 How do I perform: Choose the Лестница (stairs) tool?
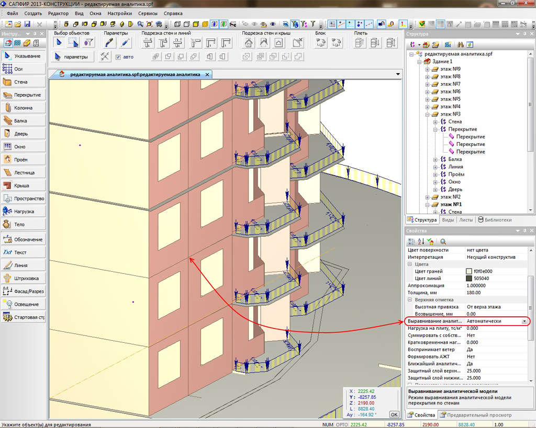coord(24,172)
